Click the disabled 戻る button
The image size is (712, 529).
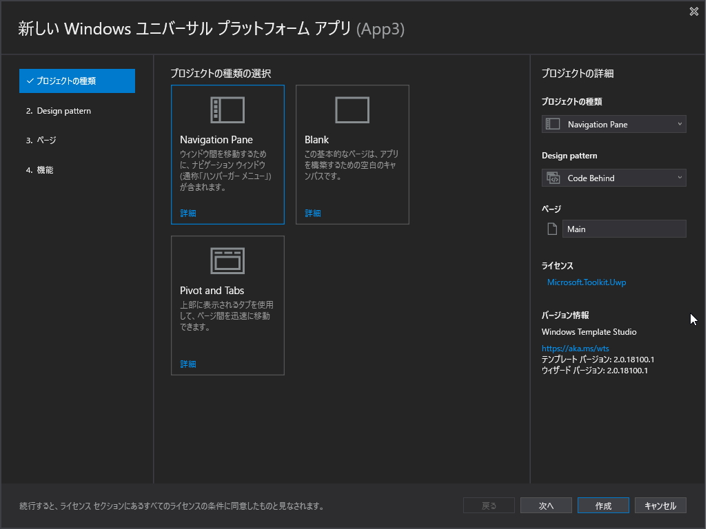click(489, 506)
